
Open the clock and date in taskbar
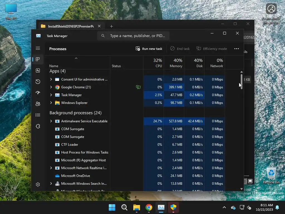click(264, 207)
